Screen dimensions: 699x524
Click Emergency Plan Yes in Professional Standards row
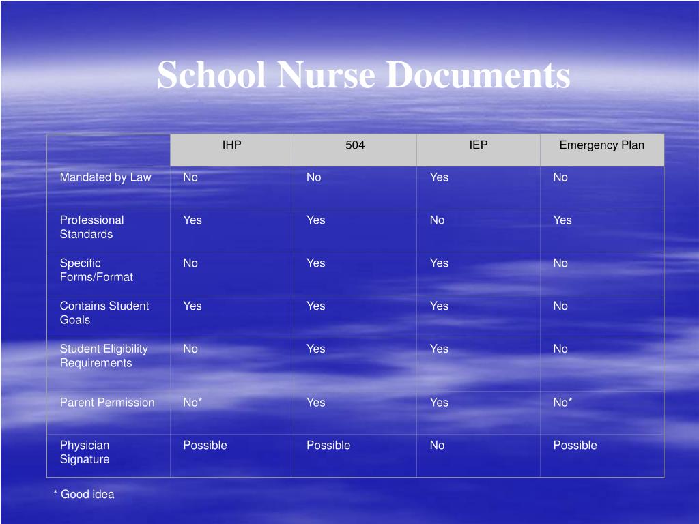coord(562,220)
